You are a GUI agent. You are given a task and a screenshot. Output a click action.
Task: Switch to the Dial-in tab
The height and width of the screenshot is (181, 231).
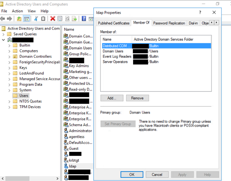click(x=193, y=23)
